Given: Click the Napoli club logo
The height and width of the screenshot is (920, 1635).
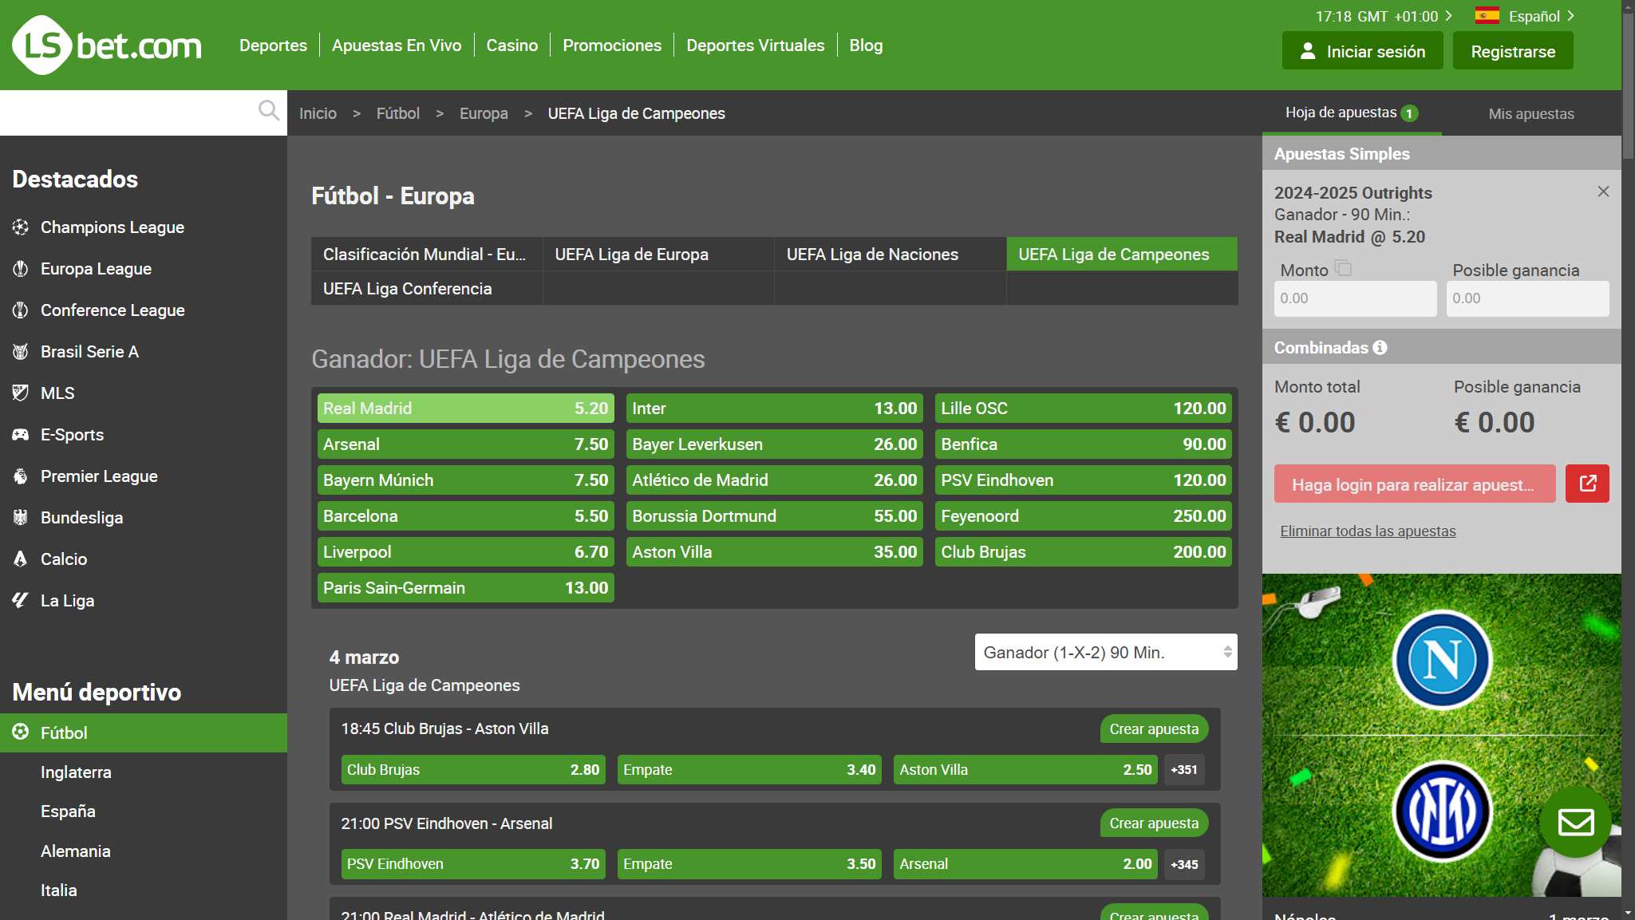Looking at the screenshot, I should tap(1442, 660).
